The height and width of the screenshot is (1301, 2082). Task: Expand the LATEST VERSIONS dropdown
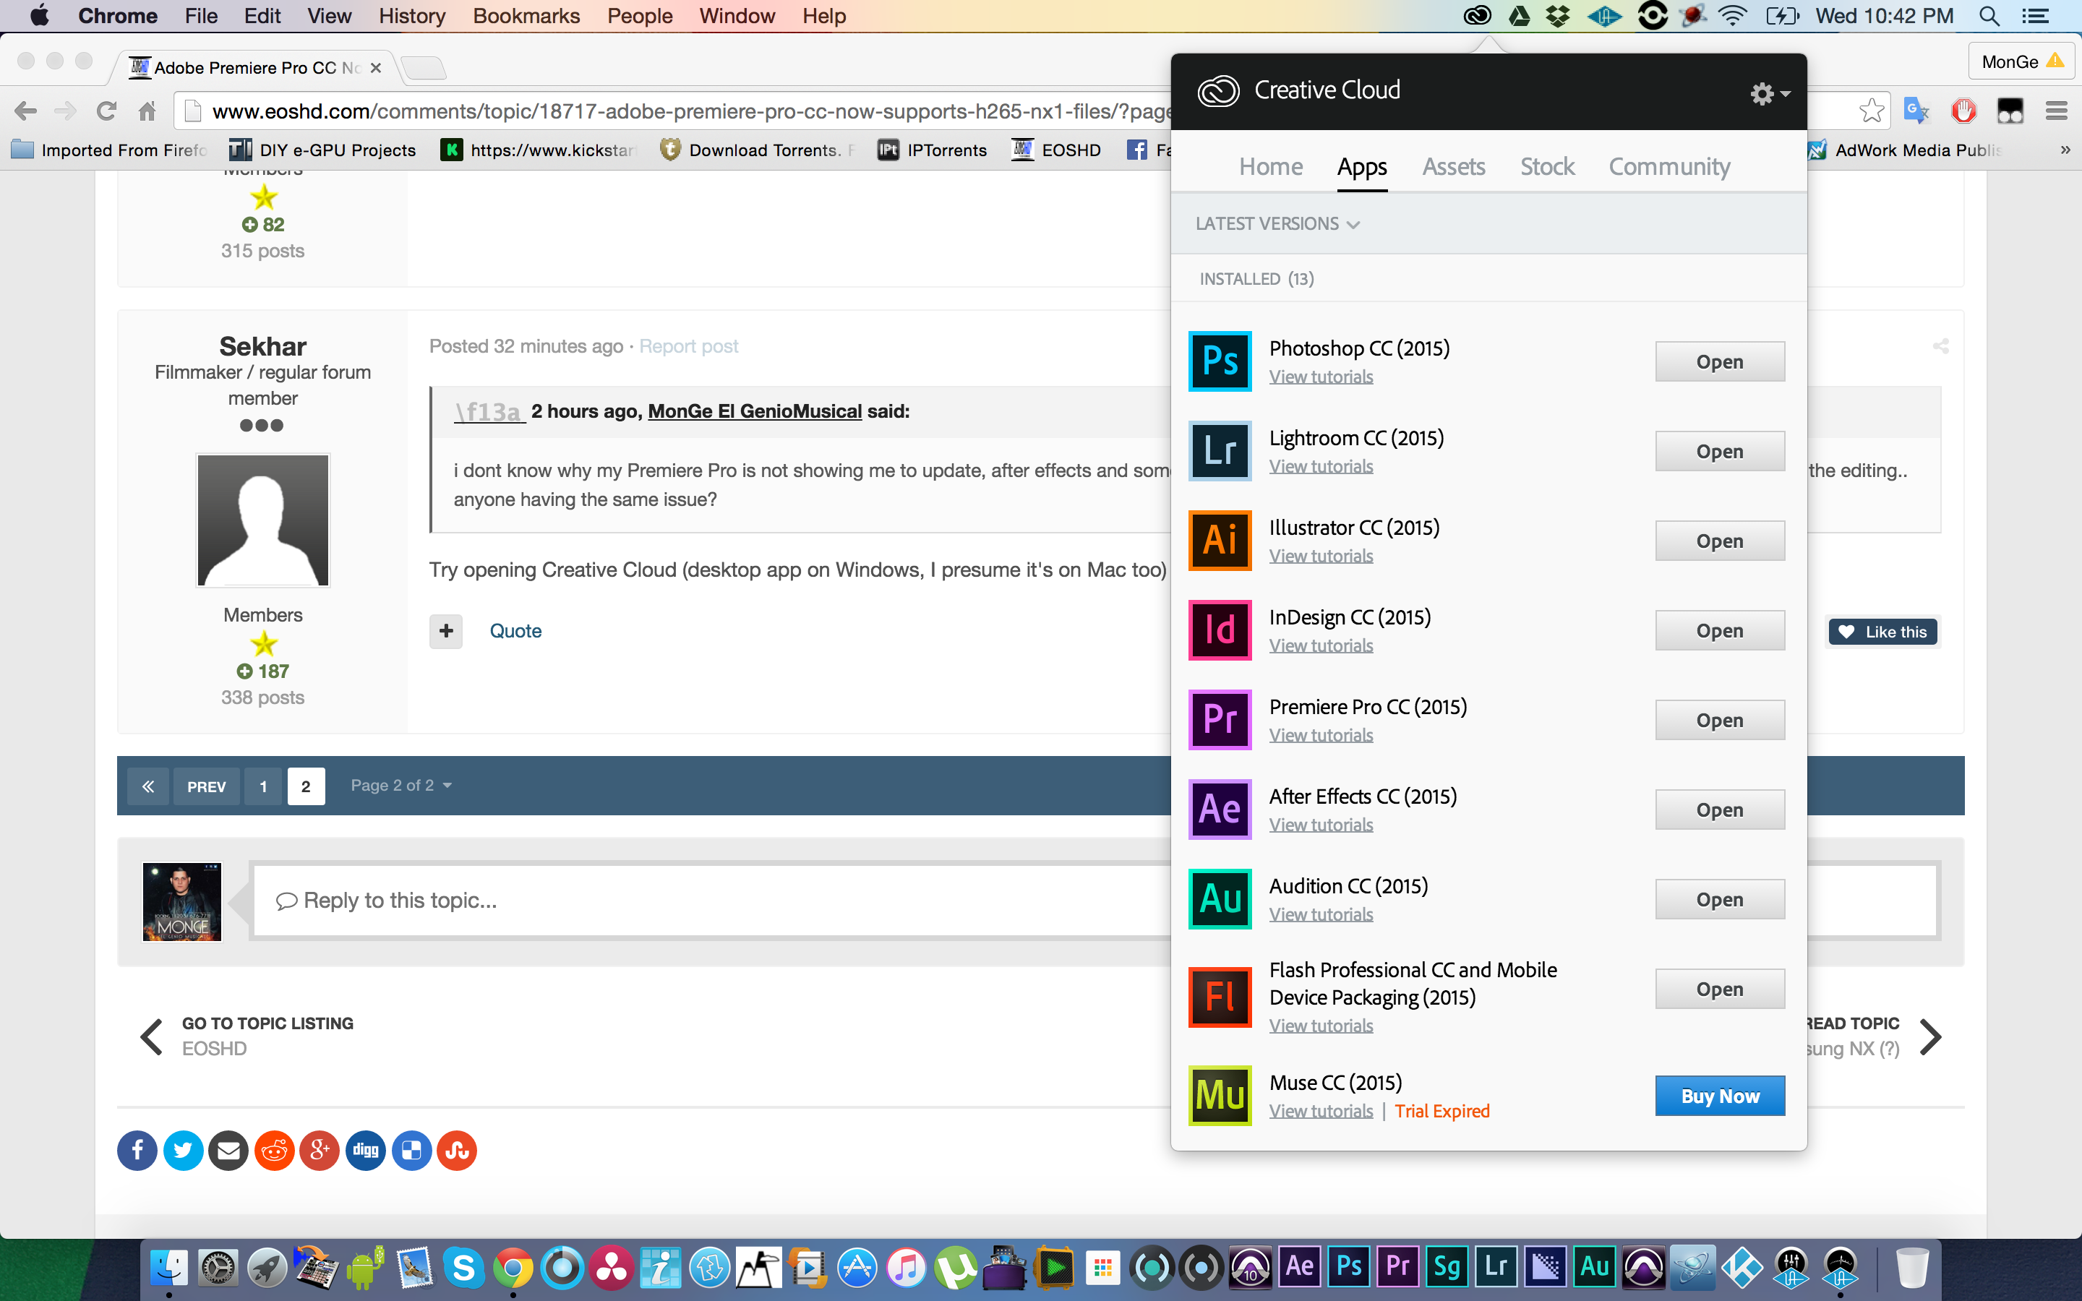(1277, 224)
